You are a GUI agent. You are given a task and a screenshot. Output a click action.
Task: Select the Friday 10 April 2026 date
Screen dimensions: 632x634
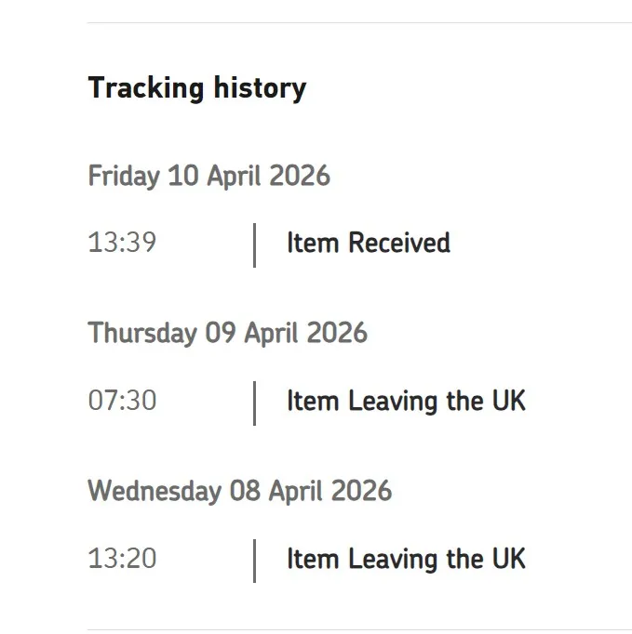208,176
